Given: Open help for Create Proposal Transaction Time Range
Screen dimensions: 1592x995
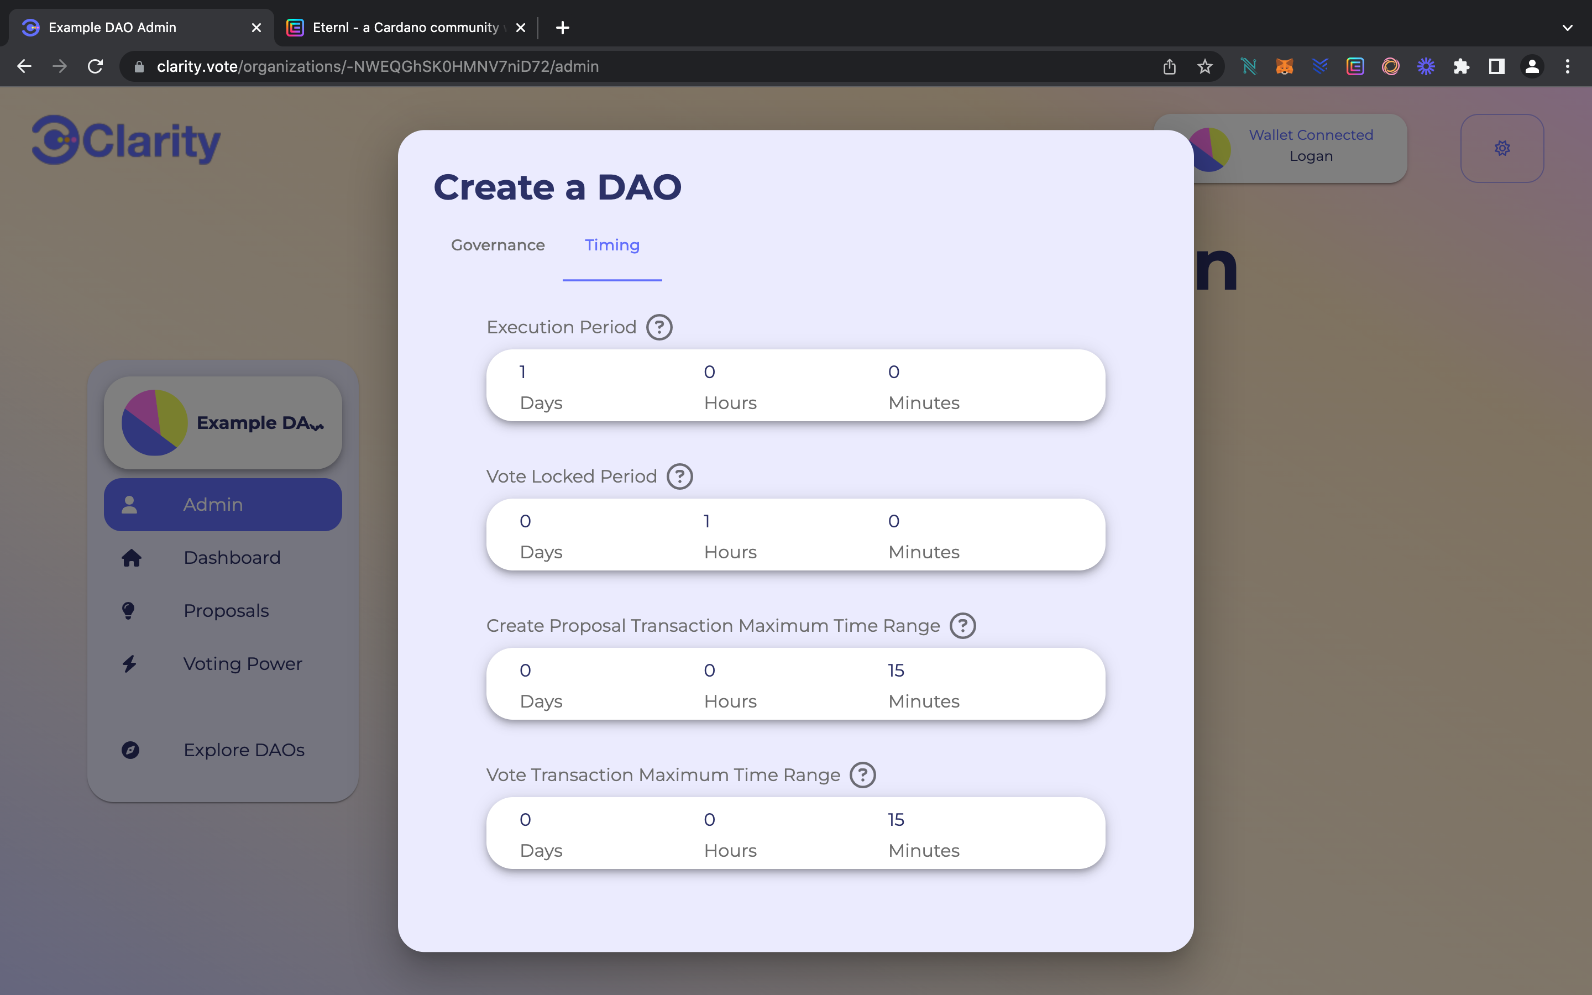Looking at the screenshot, I should (962, 626).
